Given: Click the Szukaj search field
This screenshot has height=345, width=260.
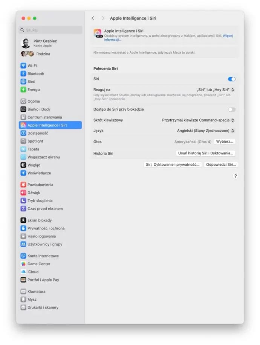Looking at the screenshot, I should pyautogui.click(x=50, y=30).
